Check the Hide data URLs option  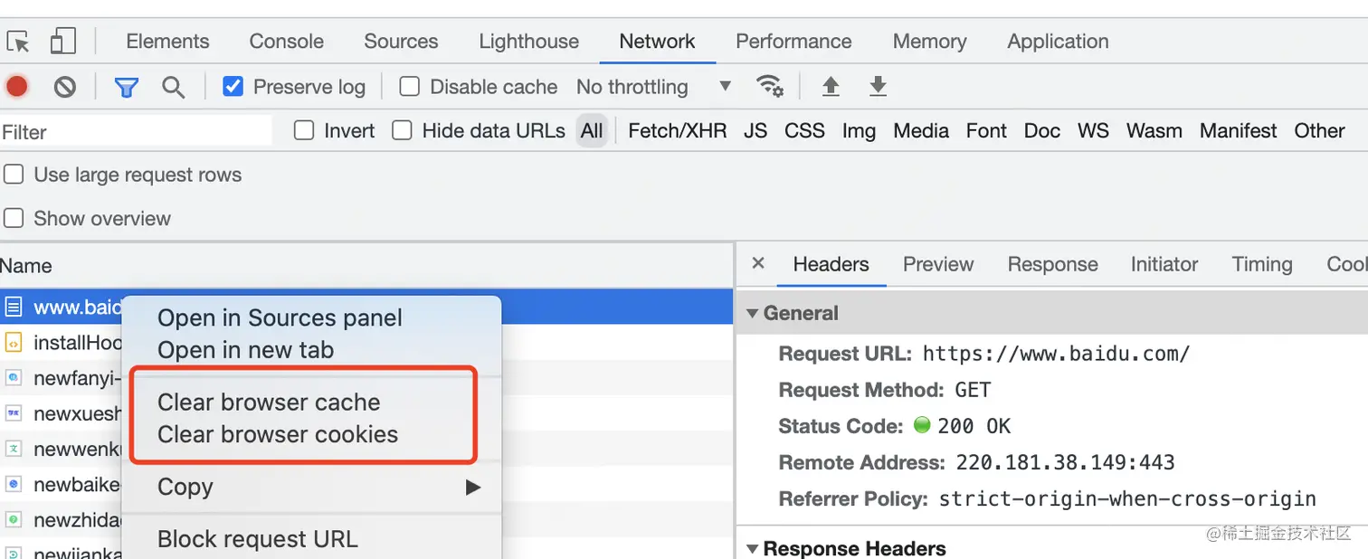click(403, 131)
